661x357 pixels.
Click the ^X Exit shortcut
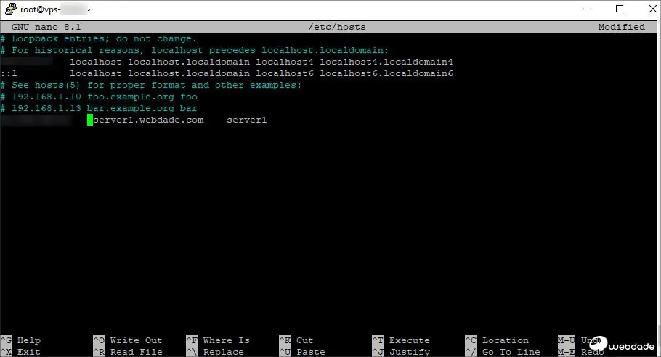pos(20,352)
